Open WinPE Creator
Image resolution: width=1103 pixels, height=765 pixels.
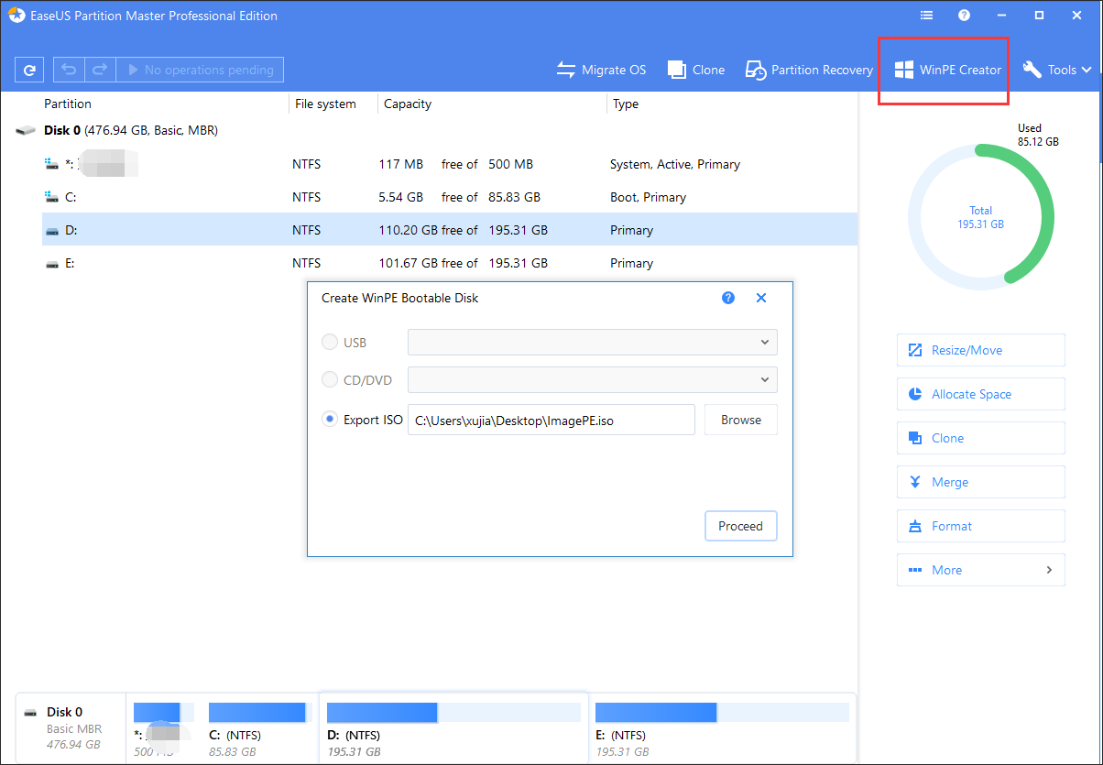tap(948, 70)
